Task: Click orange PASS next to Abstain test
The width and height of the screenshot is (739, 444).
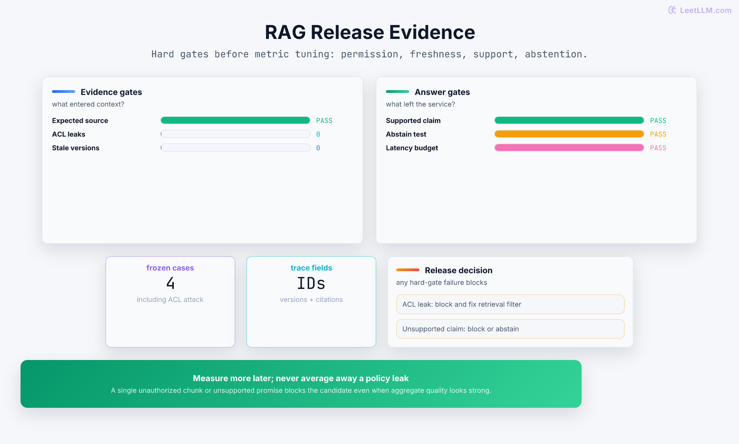Action: (x=658, y=134)
